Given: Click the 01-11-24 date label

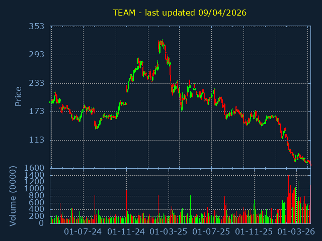Looking at the screenshot, I should (x=126, y=232).
